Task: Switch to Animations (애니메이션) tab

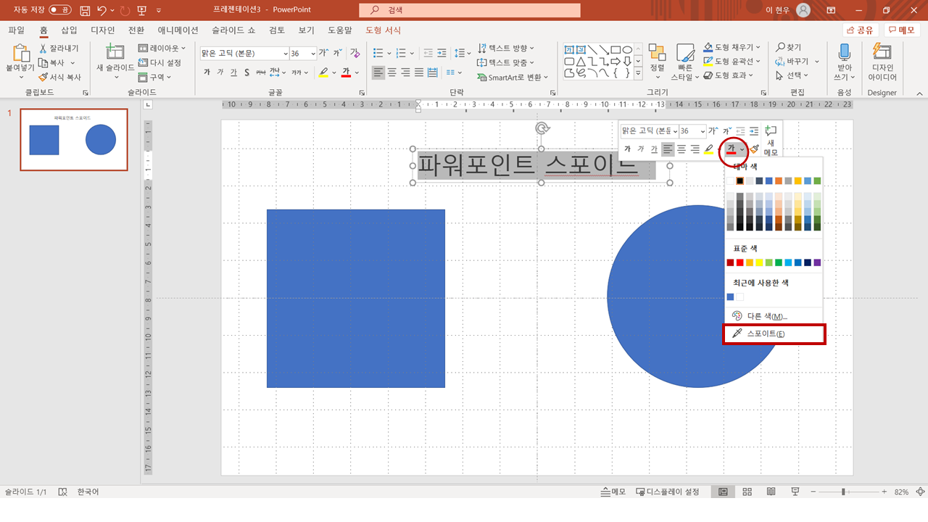Action: click(x=178, y=30)
